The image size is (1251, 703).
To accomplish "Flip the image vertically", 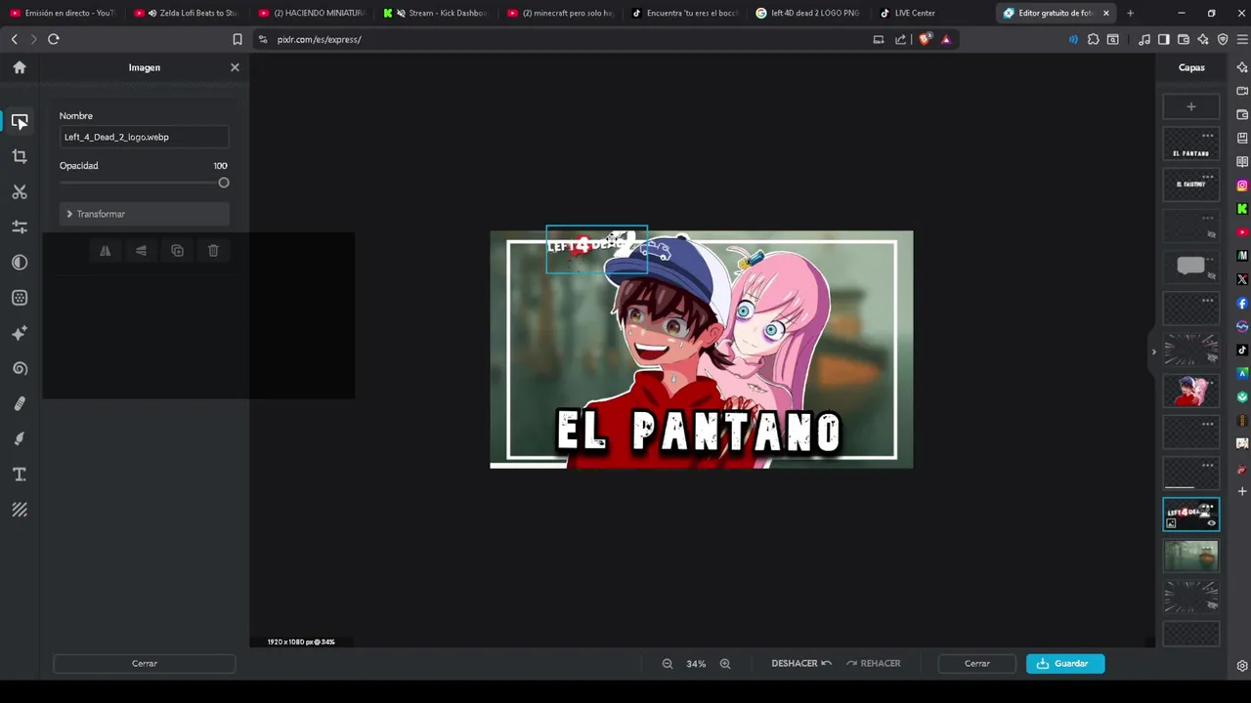I will [141, 251].
